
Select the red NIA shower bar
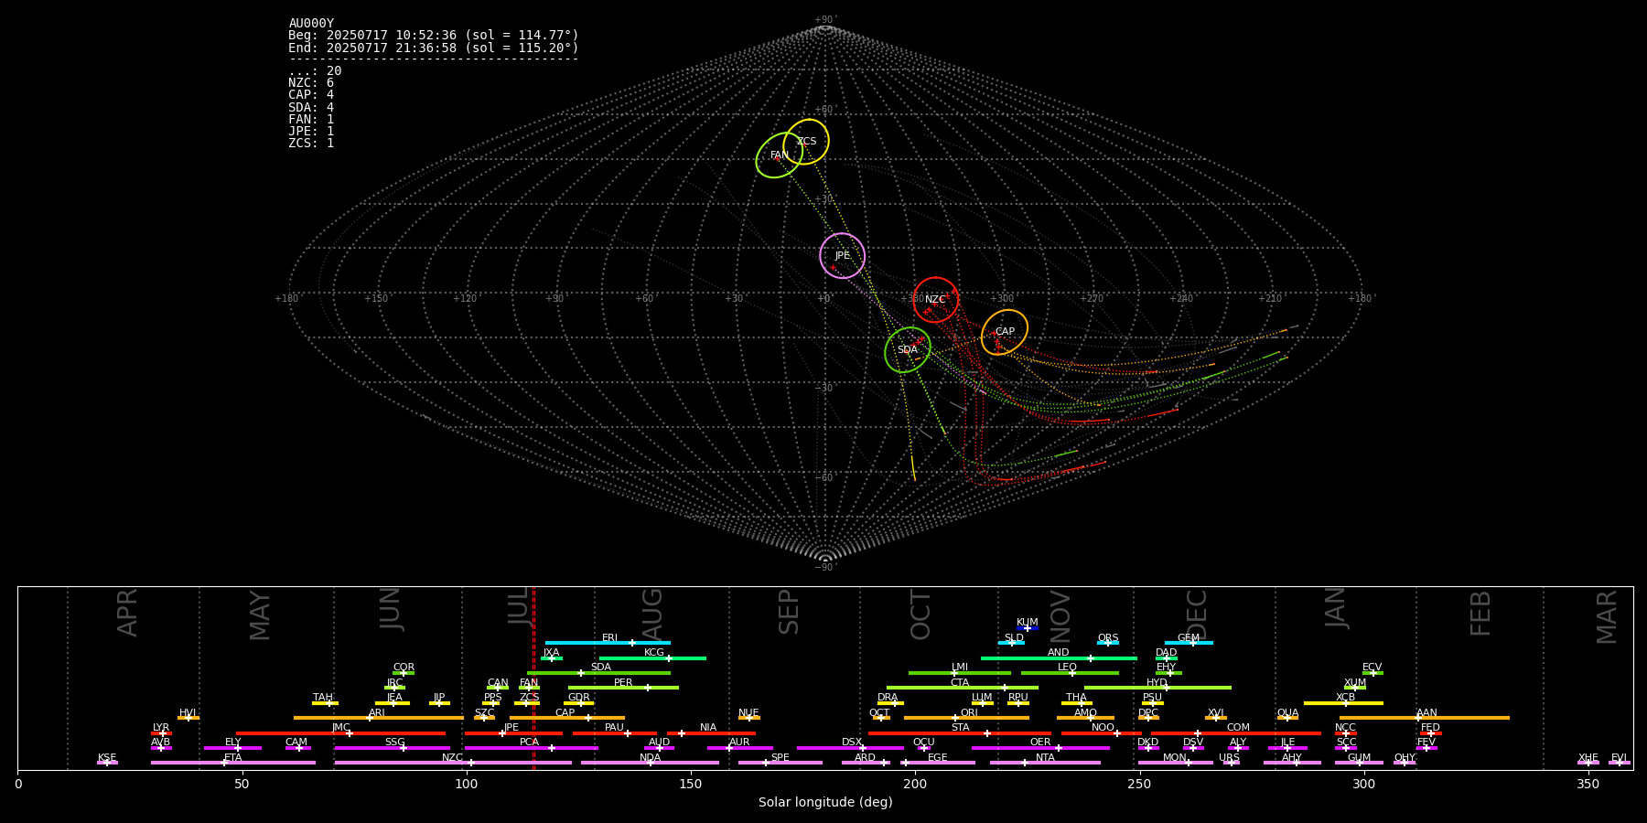pyautogui.click(x=711, y=733)
